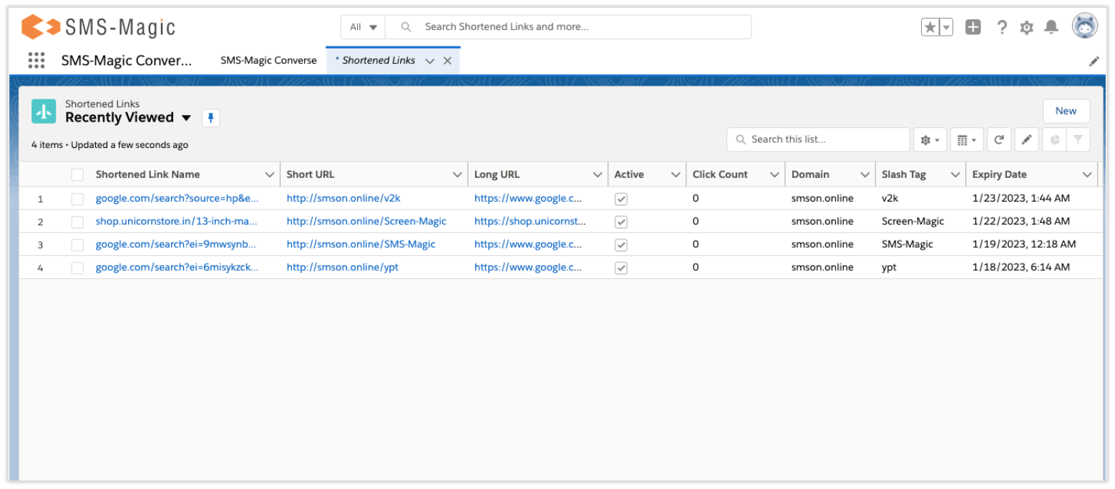The height and width of the screenshot is (489, 1115).
Task: Open the App Launcher waffle icon
Action: click(x=36, y=60)
